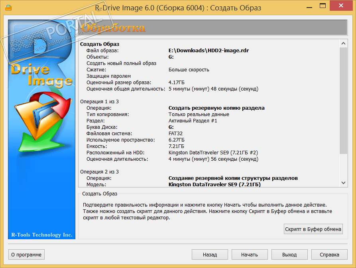Select the Операция 1 из 3 row

click(99, 102)
